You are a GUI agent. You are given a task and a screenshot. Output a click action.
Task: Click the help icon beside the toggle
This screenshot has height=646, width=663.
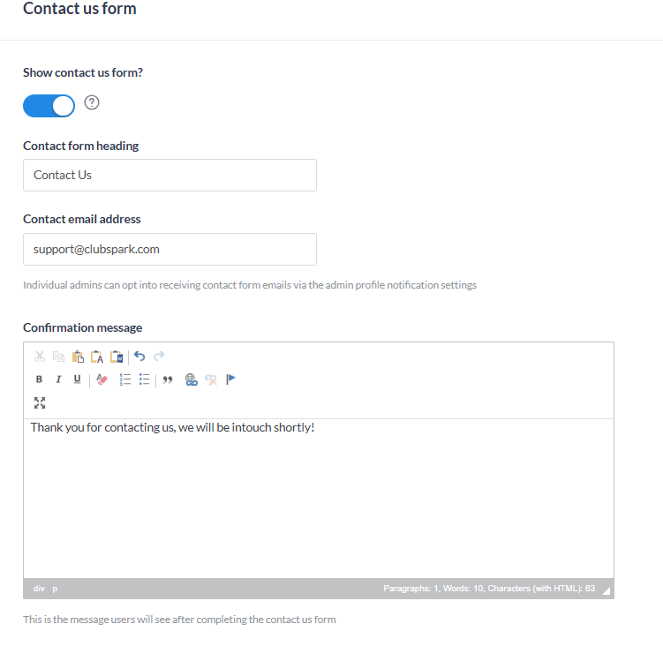pos(92,102)
